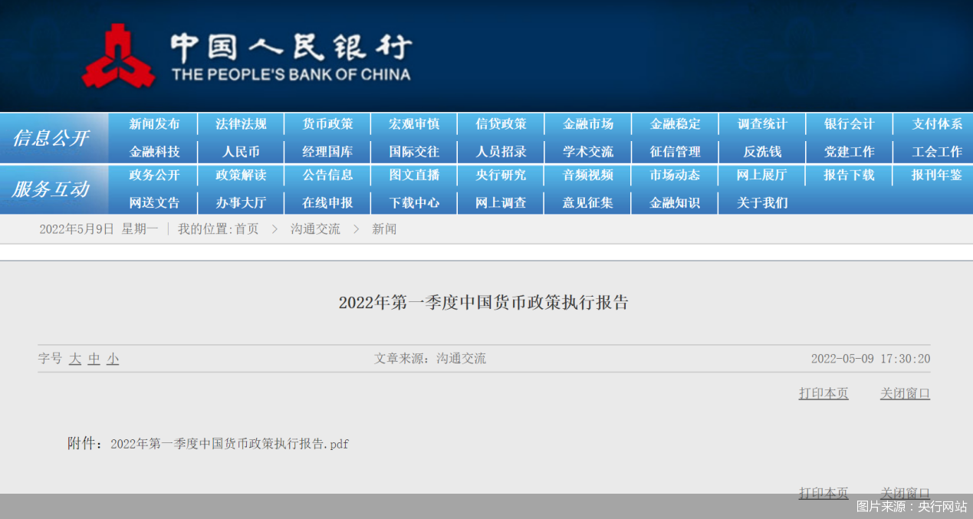Open the 货币政策 navigation item
973x519 pixels.
tap(327, 124)
